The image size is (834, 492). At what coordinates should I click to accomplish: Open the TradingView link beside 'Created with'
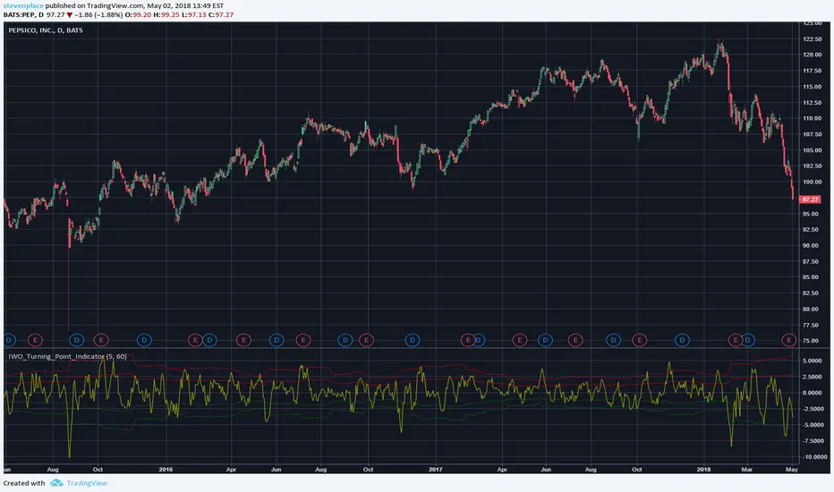(x=87, y=483)
